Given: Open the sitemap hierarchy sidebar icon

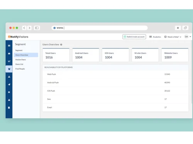Looking at the screenshot, I should tap(9, 77).
